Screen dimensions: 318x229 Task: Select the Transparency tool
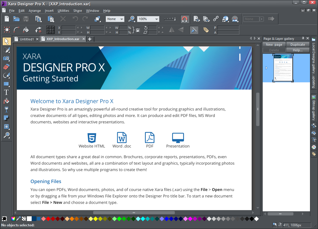[7, 109]
